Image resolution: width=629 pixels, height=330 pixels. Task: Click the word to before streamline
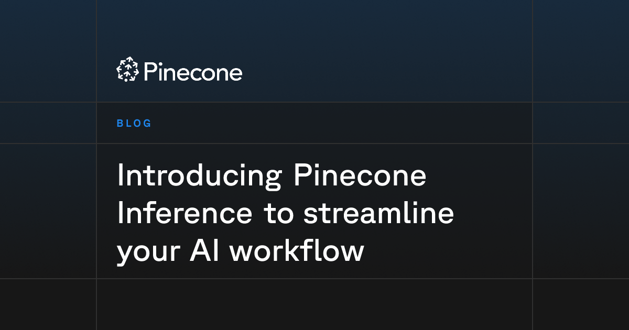[277, 215]
